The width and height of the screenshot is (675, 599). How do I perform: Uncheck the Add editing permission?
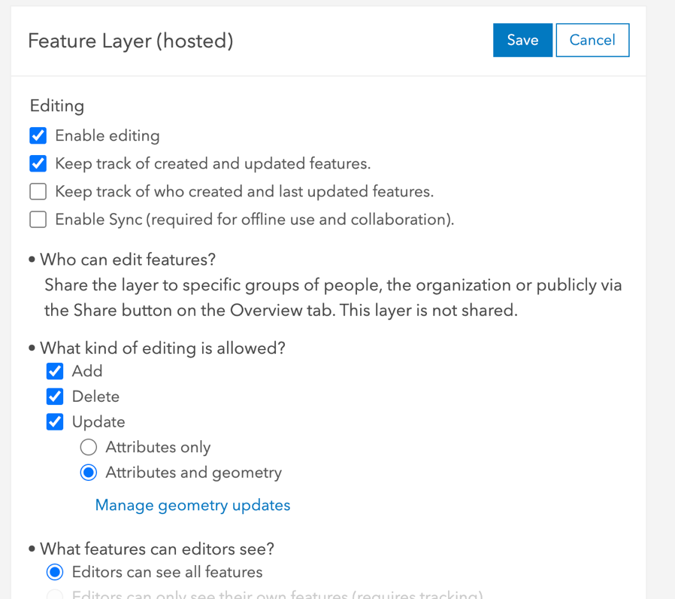point(55,371)
